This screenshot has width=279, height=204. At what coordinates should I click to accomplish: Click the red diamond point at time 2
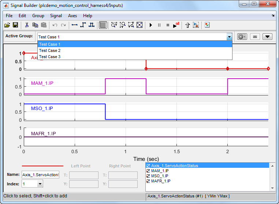coord(228,69)
